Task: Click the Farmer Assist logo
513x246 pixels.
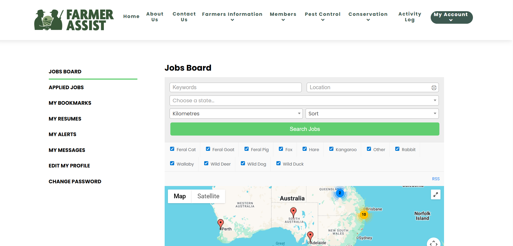Action: tap(74, 20)
